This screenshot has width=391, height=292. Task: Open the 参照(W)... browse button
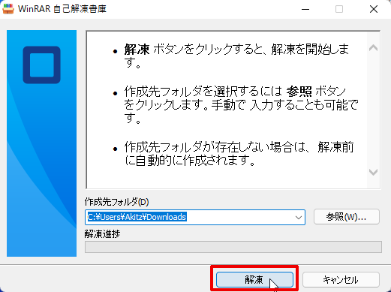[347, 217]
